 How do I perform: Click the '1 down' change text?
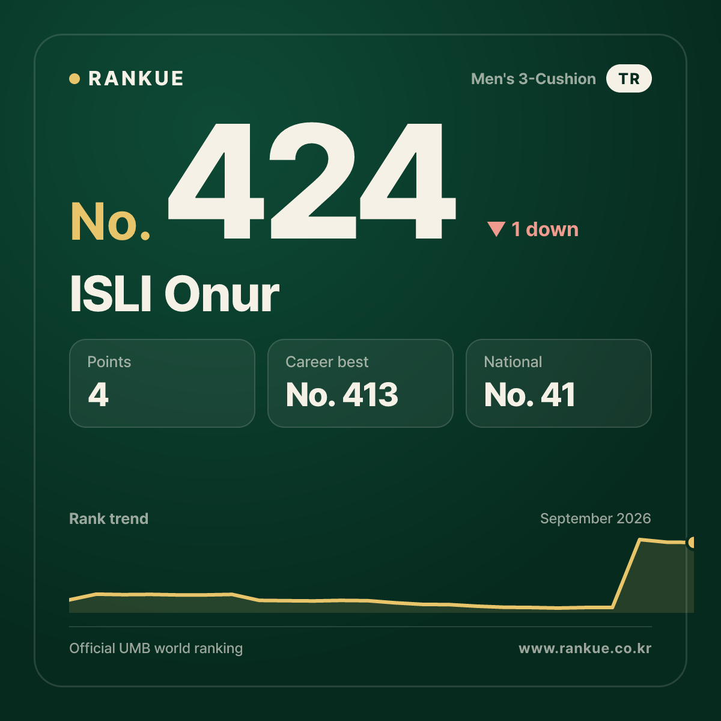tap(545, 229)
